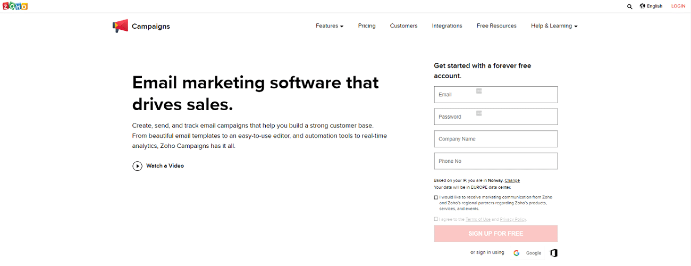Focus the Password input field

coord(496,117)
